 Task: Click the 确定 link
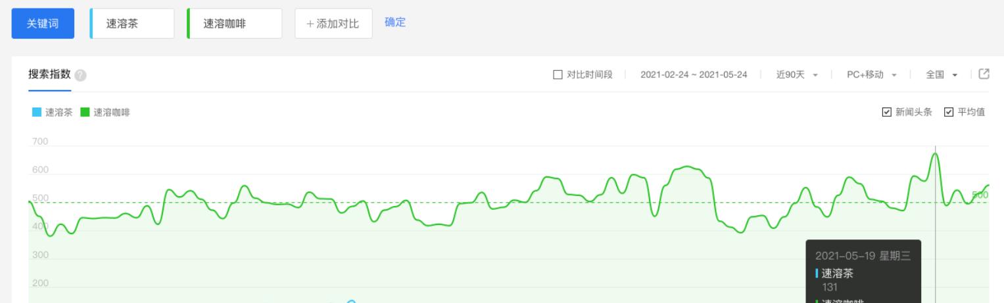395,22
